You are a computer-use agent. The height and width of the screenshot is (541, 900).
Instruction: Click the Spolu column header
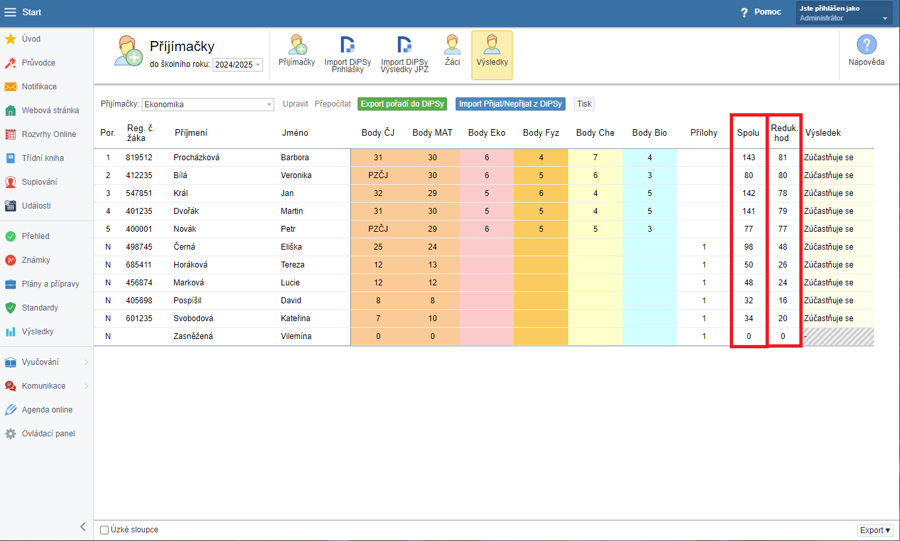click(x=748, y=133)
